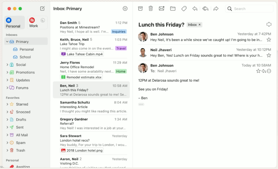Image resolution: width=278 pixels, height=169 pixels.
Task: Click Ben Johnson's avatar on 7:42PM message
Action: tap(143, 37)
